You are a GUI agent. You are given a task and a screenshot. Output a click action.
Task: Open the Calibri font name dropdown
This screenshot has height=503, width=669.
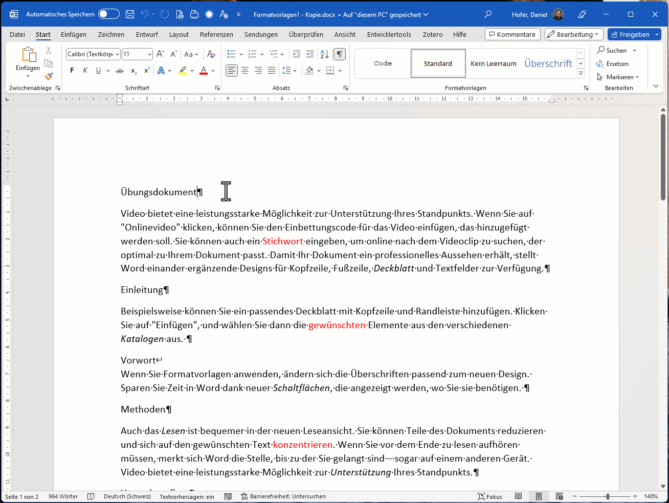coord(117,54)
